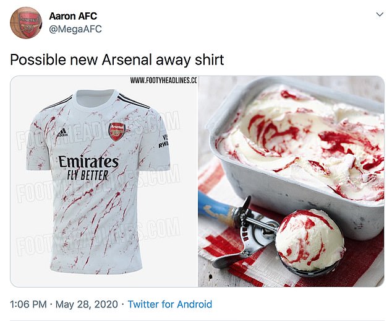Open the Aaron AFC profile avatar
Screen dimensions: 392x321
tap(26, 23)
